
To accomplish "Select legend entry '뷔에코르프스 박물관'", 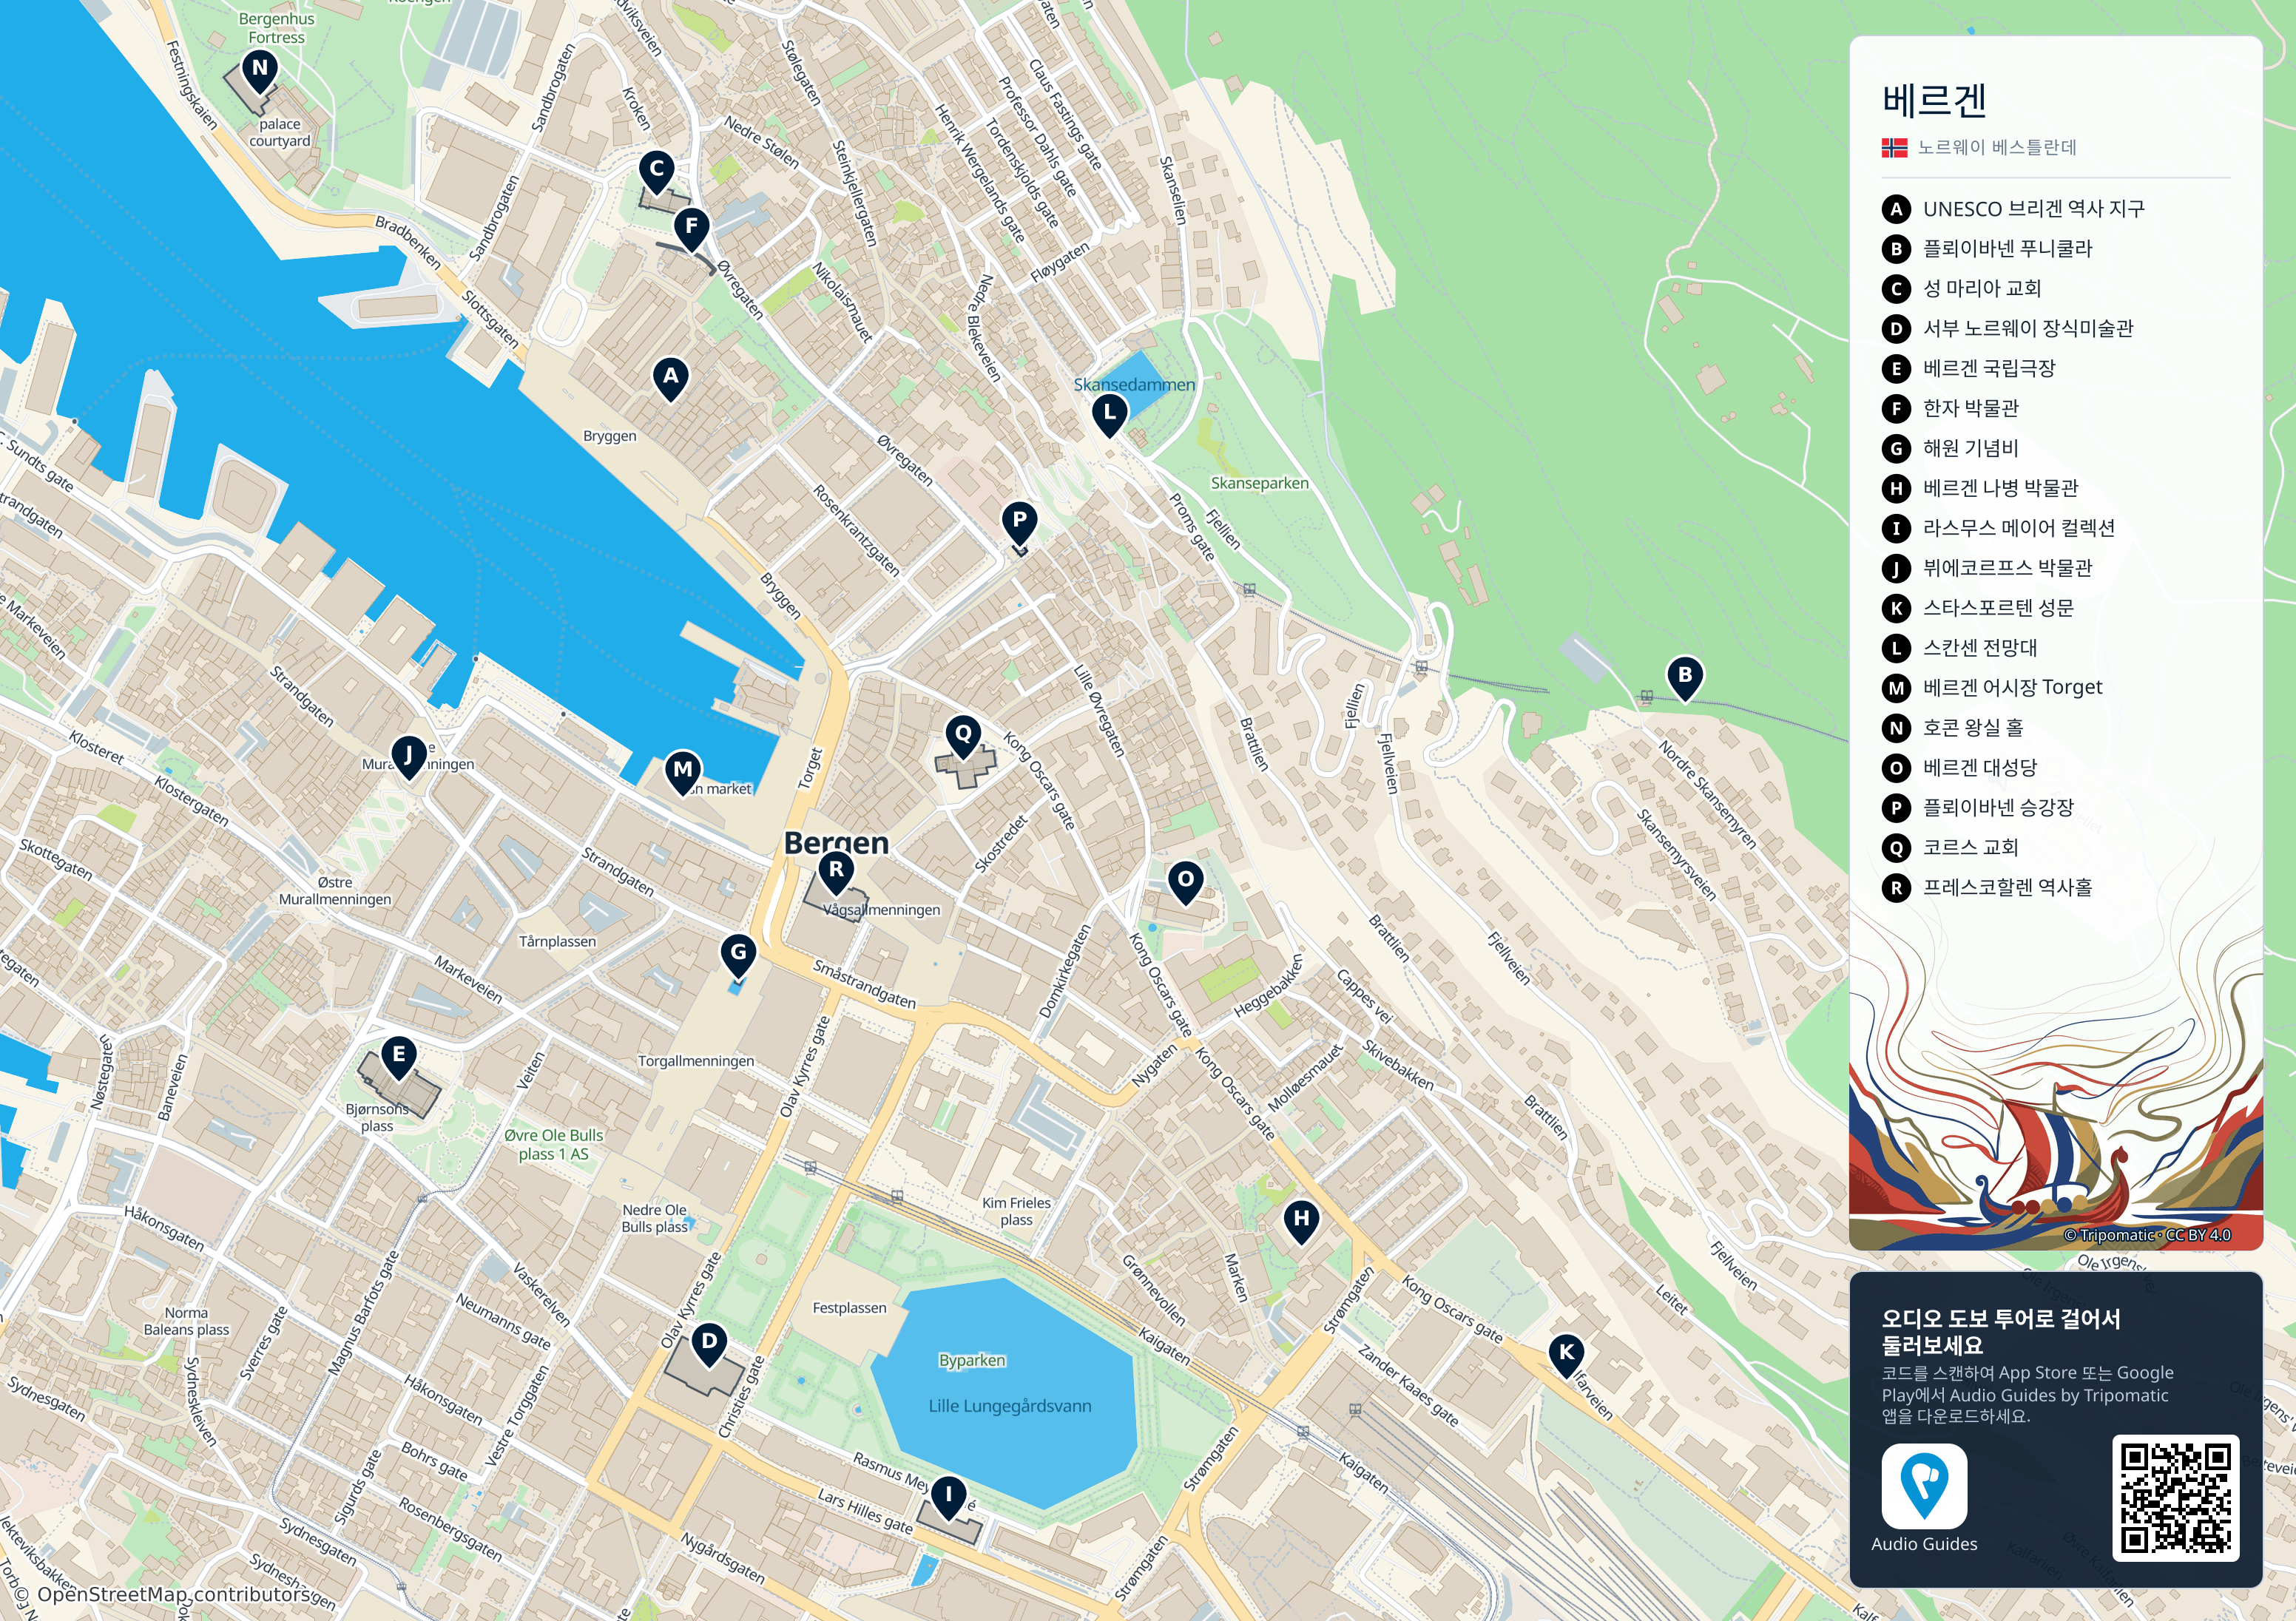I will pyautogui.click(x=2007, y=569).
